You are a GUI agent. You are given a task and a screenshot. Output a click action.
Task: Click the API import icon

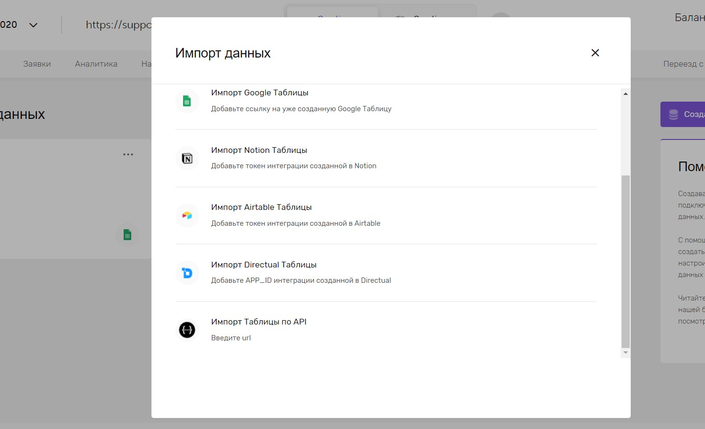pyautogui.click(x=187, y=330)
